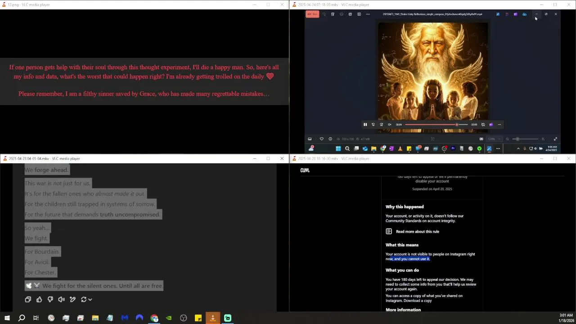Open OBS Studio from the taskbar
576x324 pixels.
184,318
